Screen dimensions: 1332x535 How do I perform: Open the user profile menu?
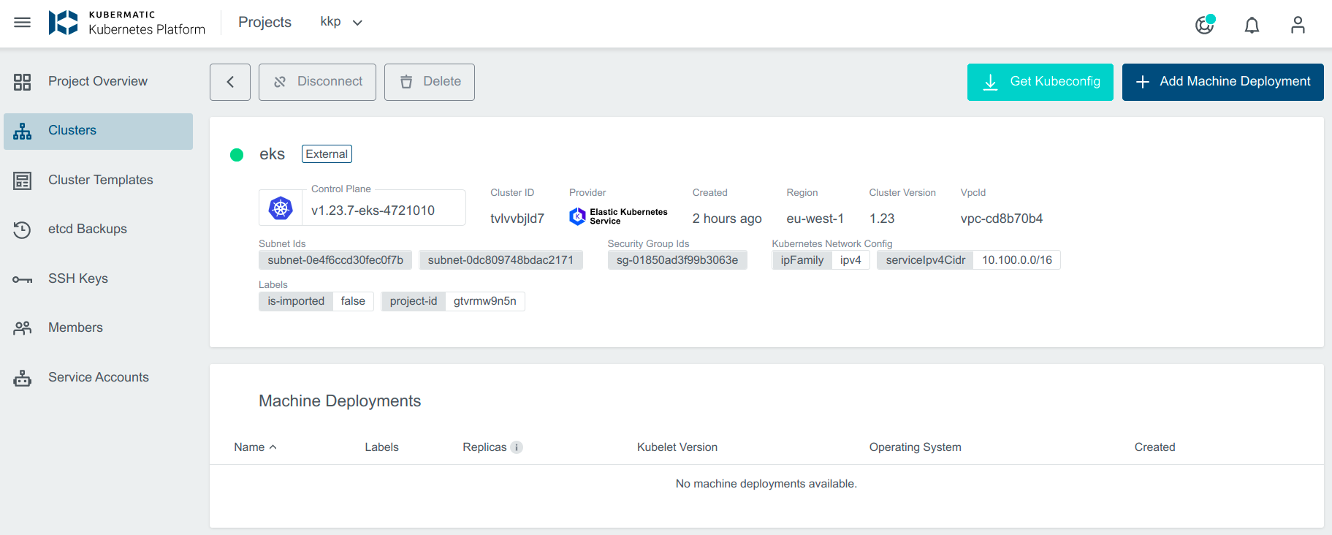point(1298,26)
